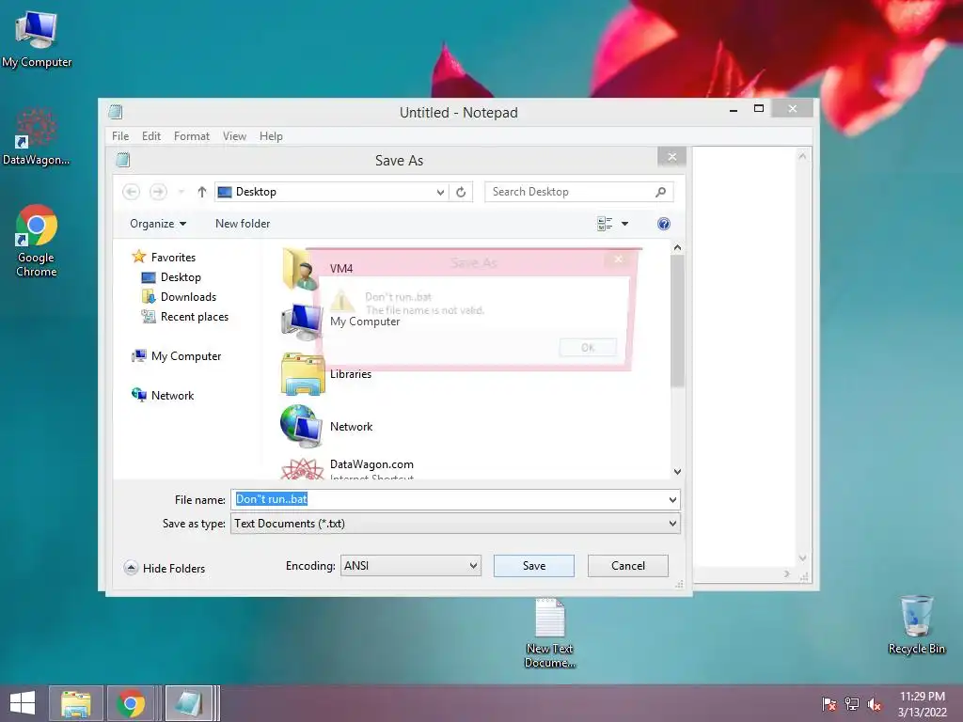Open the DataWagon desktop shortcut
Screen dimensions: 963x722
(37, 137)
